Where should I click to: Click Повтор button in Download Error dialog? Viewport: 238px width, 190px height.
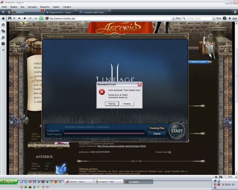coord(112,104)
